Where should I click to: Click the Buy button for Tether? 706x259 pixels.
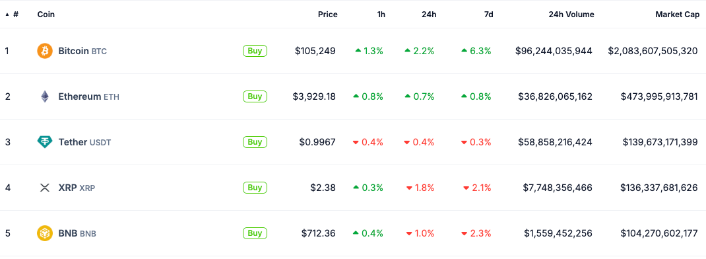pos(255,142)
